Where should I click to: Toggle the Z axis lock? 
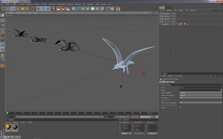click(48, 9)
